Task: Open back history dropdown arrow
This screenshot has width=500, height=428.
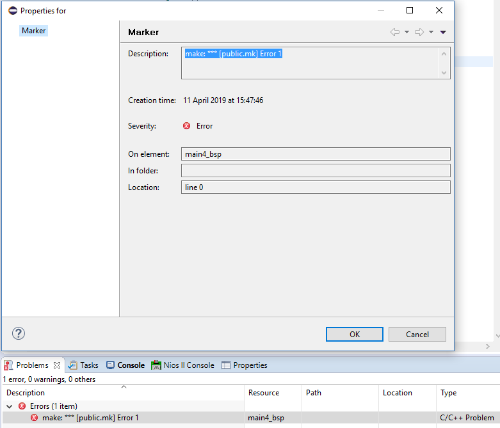Action: coord(407,32)
